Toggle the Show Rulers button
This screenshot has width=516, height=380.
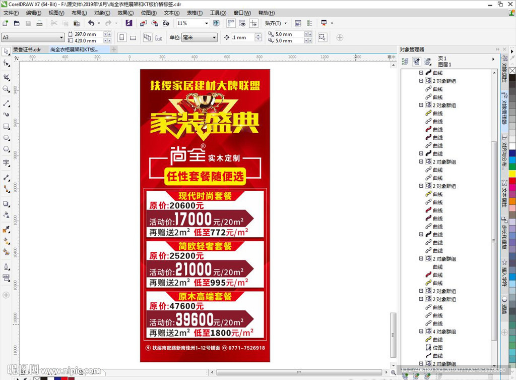231,23
